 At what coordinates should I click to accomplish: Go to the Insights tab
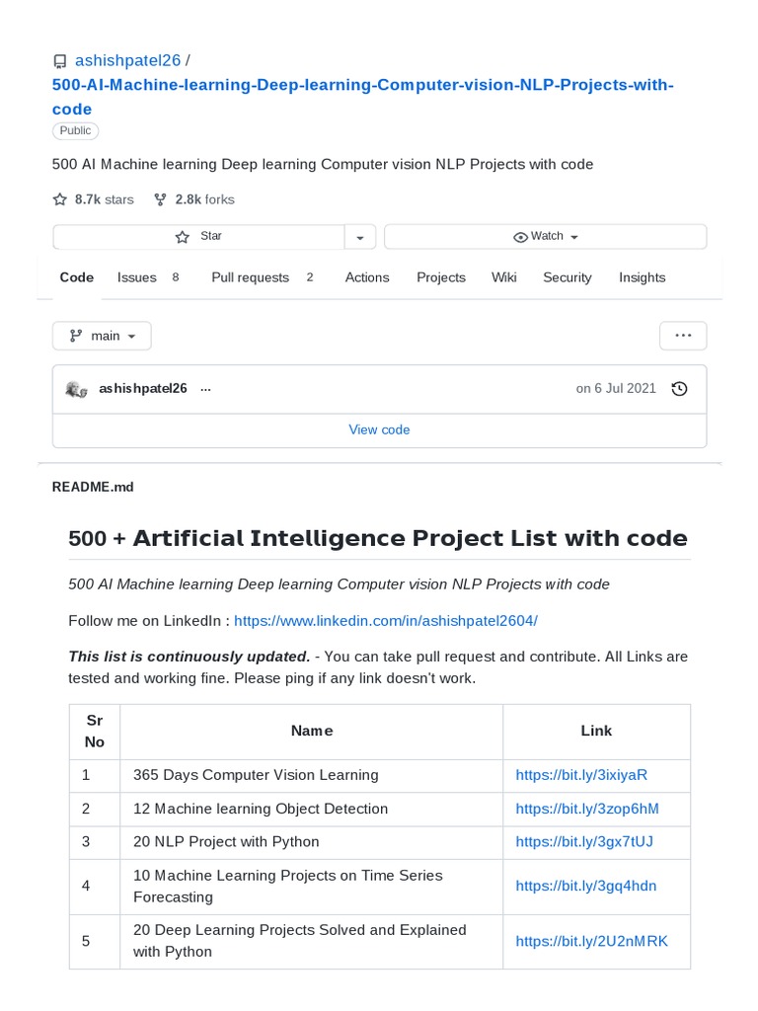(642, 277)
